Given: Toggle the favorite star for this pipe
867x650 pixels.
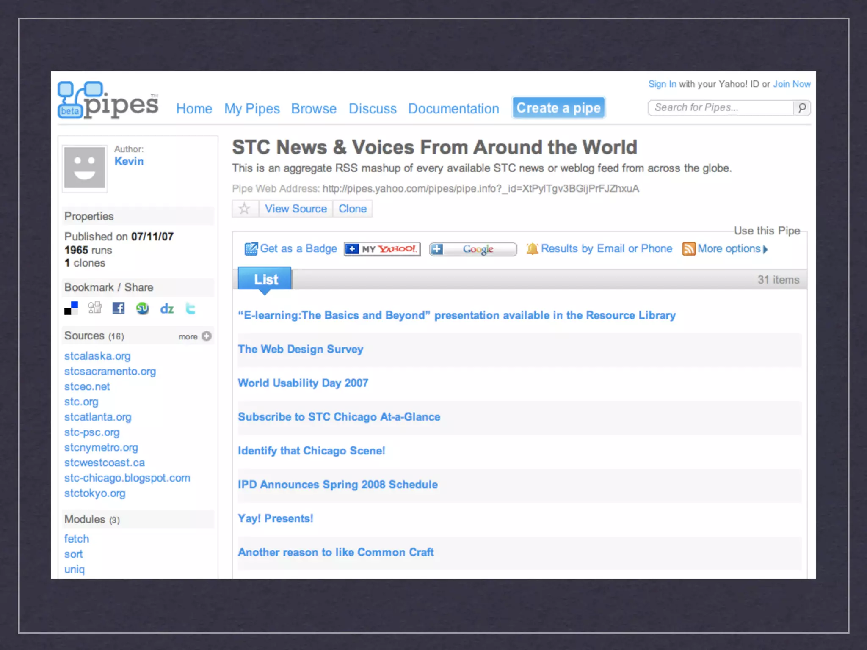Looking at the screenshot, I should coord(244,209).
